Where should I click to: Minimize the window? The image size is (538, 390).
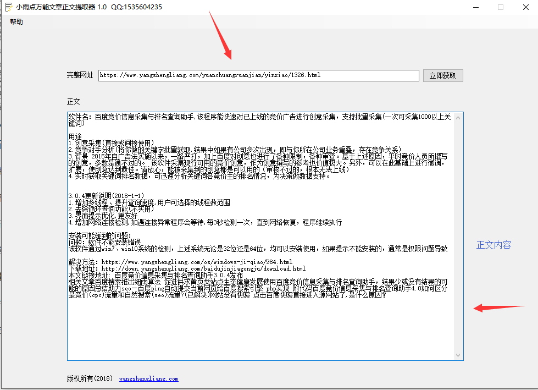tap(475, 7)
